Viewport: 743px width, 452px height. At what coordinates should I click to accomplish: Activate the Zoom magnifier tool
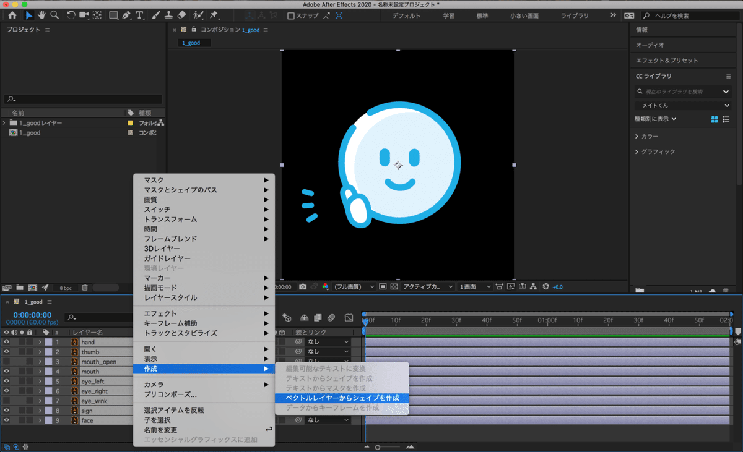54,15
